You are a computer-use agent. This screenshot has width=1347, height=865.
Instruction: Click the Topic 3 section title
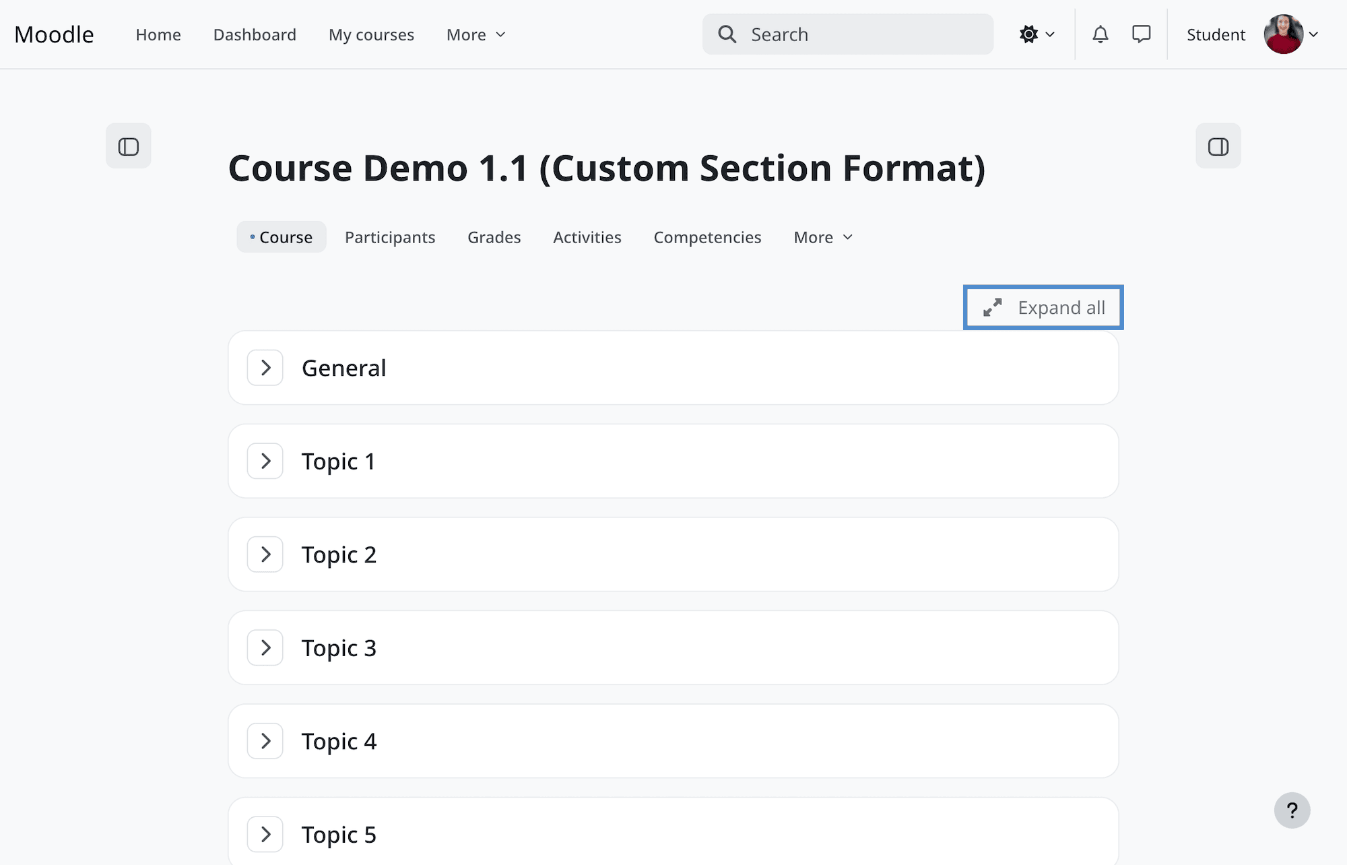coord(339,648)
